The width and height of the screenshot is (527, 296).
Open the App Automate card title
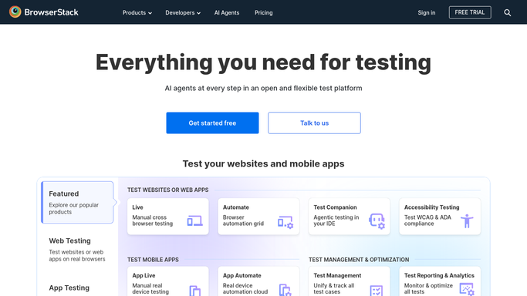point(242,275)
